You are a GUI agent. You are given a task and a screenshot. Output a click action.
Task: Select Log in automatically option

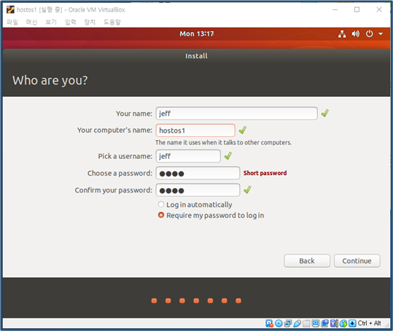click(x=161, y=204)
